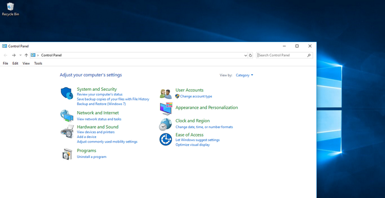Open the Ease of Access blue circle icon
This screenshot has width=385, height=198.
166,140
